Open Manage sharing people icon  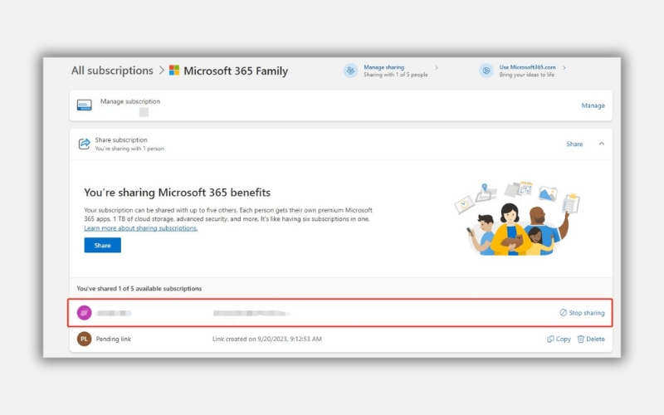point(350,71)
